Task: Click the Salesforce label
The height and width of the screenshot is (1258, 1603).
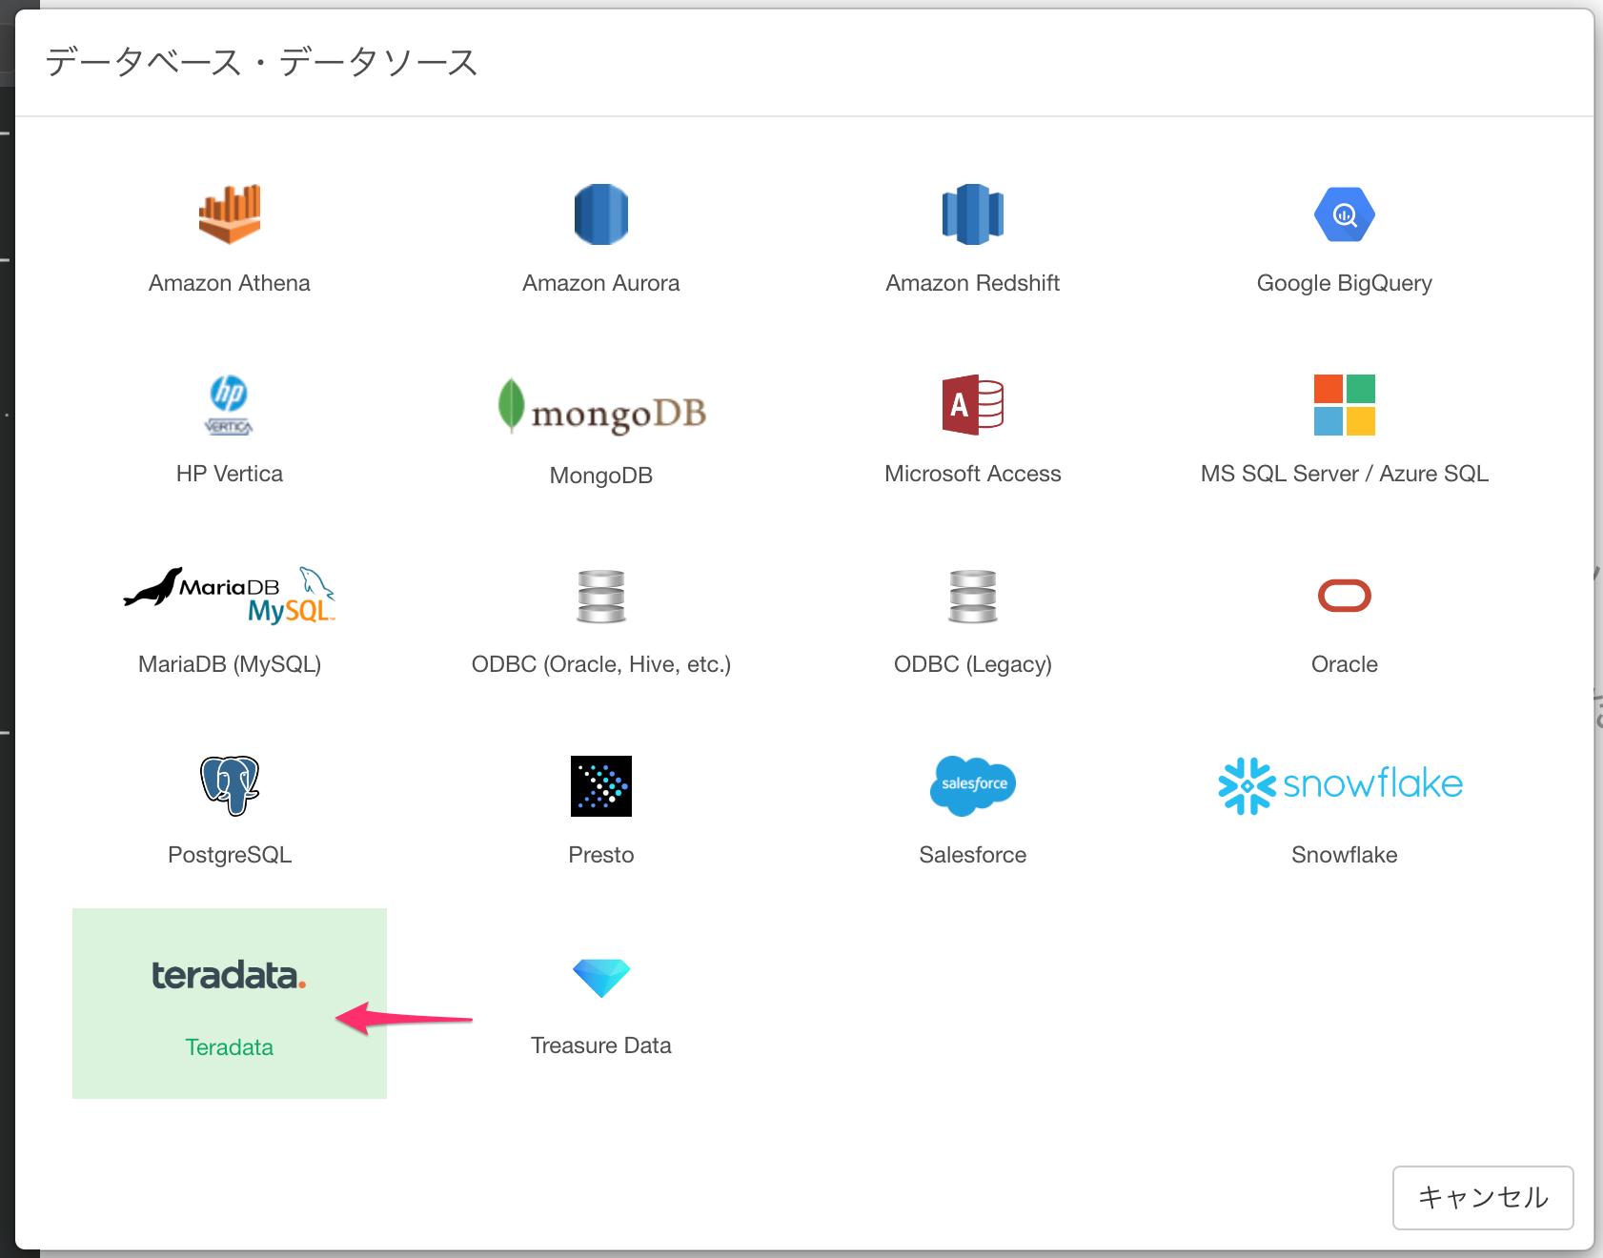Action: (973, 855)
